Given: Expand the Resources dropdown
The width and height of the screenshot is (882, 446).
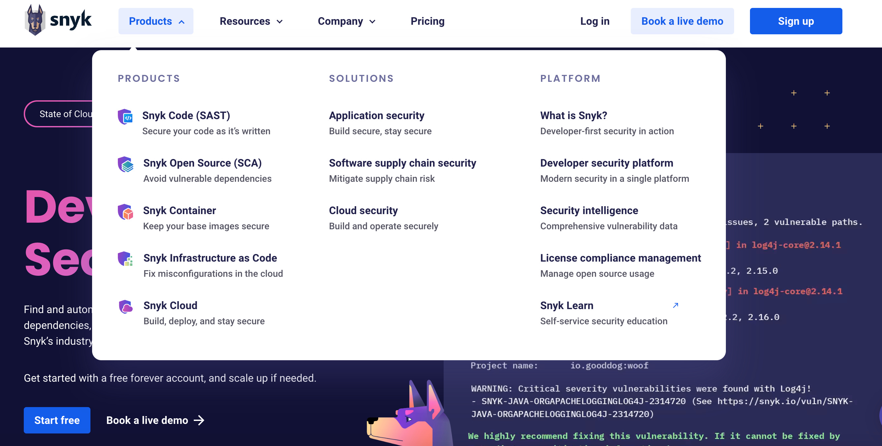Looking at the screenshot, I should 251,21.
